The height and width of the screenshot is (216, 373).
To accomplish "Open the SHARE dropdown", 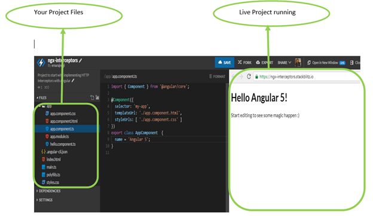I will pyautogui.click(x=285, y=63).
